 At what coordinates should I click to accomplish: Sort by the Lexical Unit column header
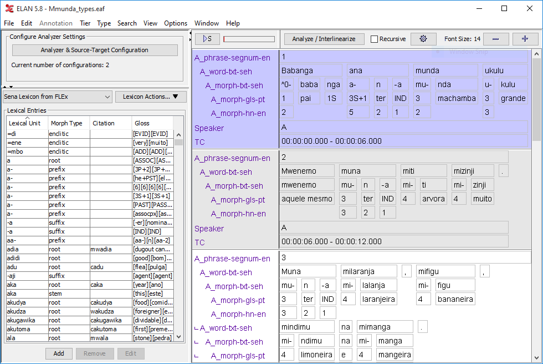pyautogui.click(x=25, y=123)
